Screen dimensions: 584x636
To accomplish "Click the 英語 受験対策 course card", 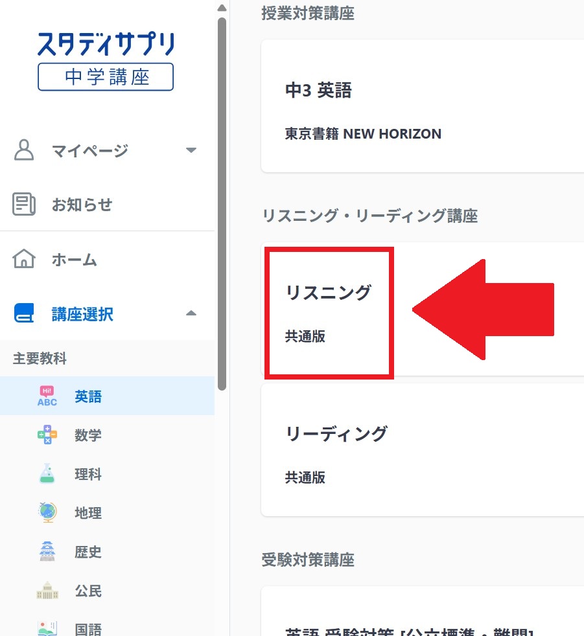I will [x=421, y=612].
